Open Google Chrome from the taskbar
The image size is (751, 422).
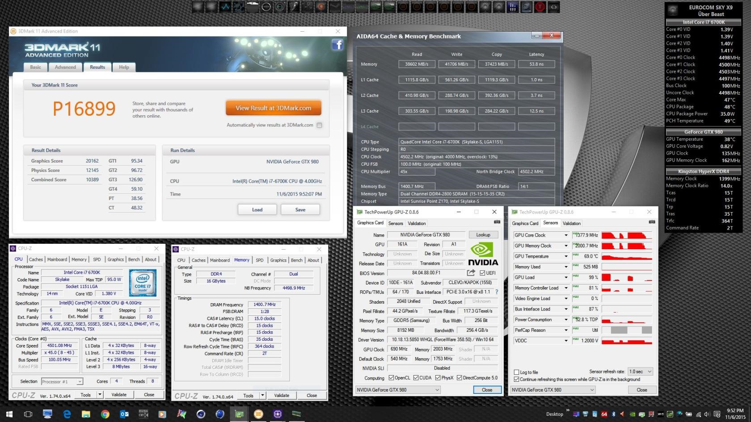coord(105,414)
